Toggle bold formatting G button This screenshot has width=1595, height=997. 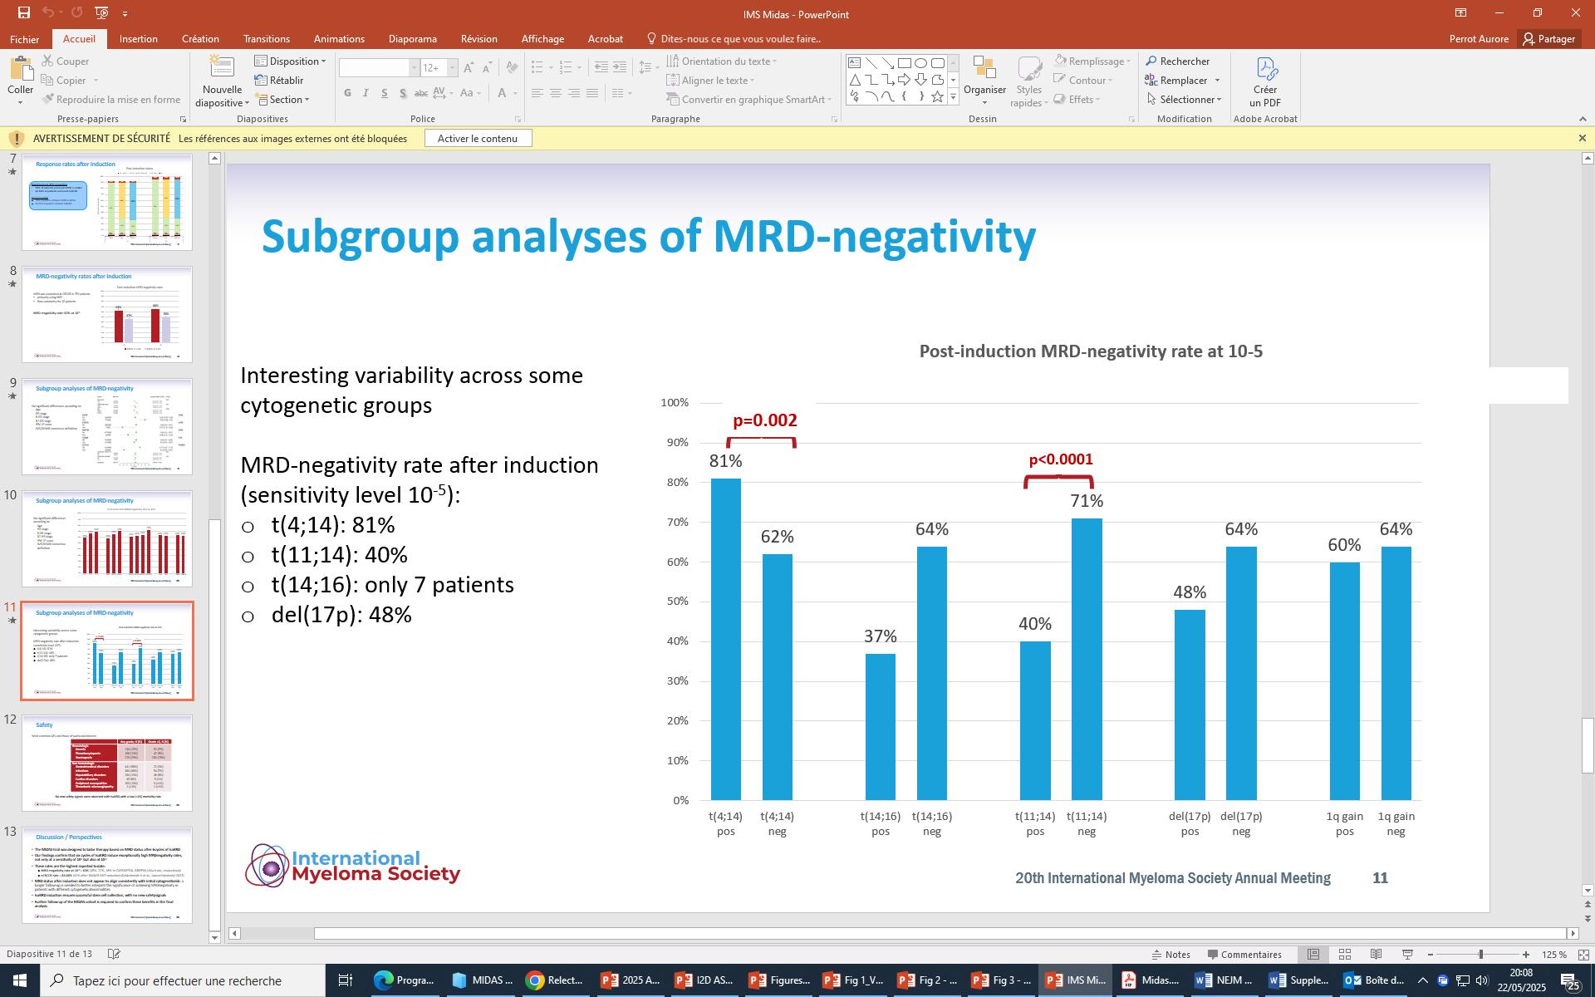347,93
